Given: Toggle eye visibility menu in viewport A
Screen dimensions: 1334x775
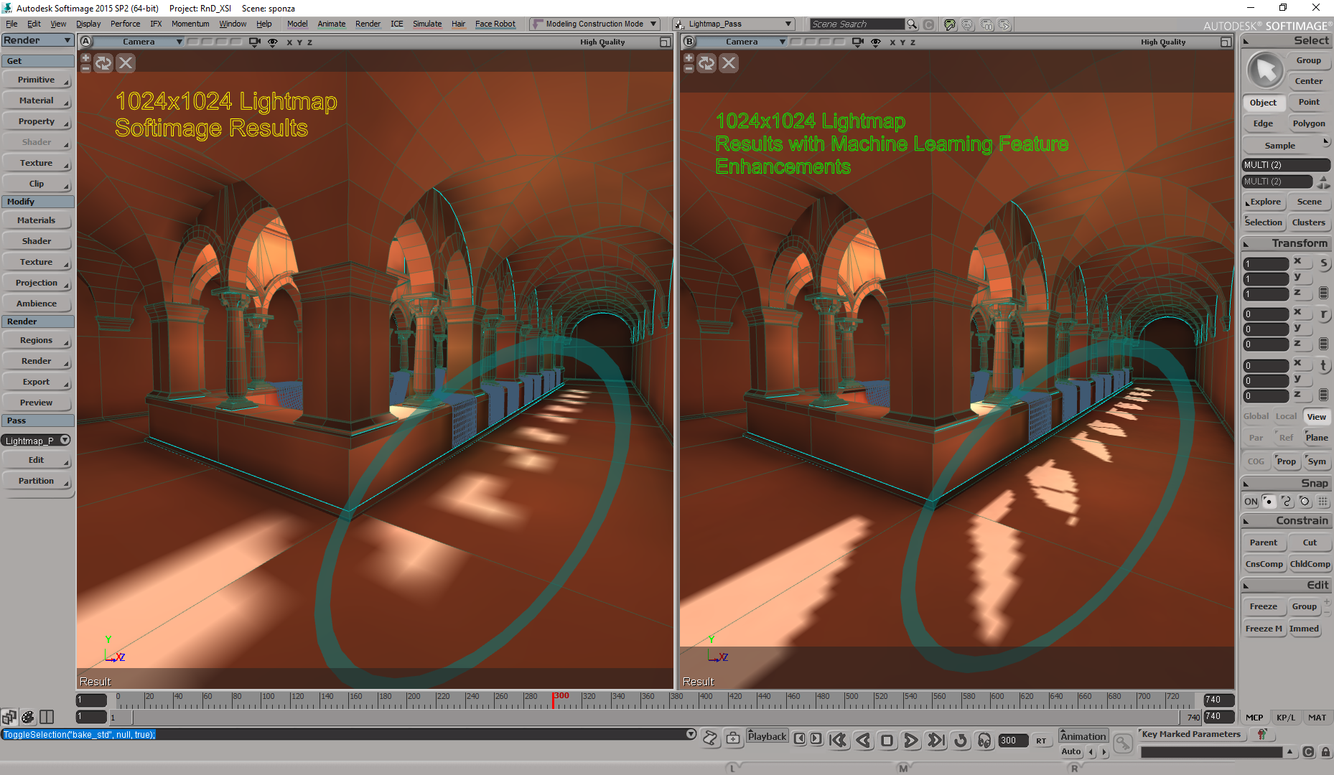Looking at the screenshot, I should click(x=273, y=42).
